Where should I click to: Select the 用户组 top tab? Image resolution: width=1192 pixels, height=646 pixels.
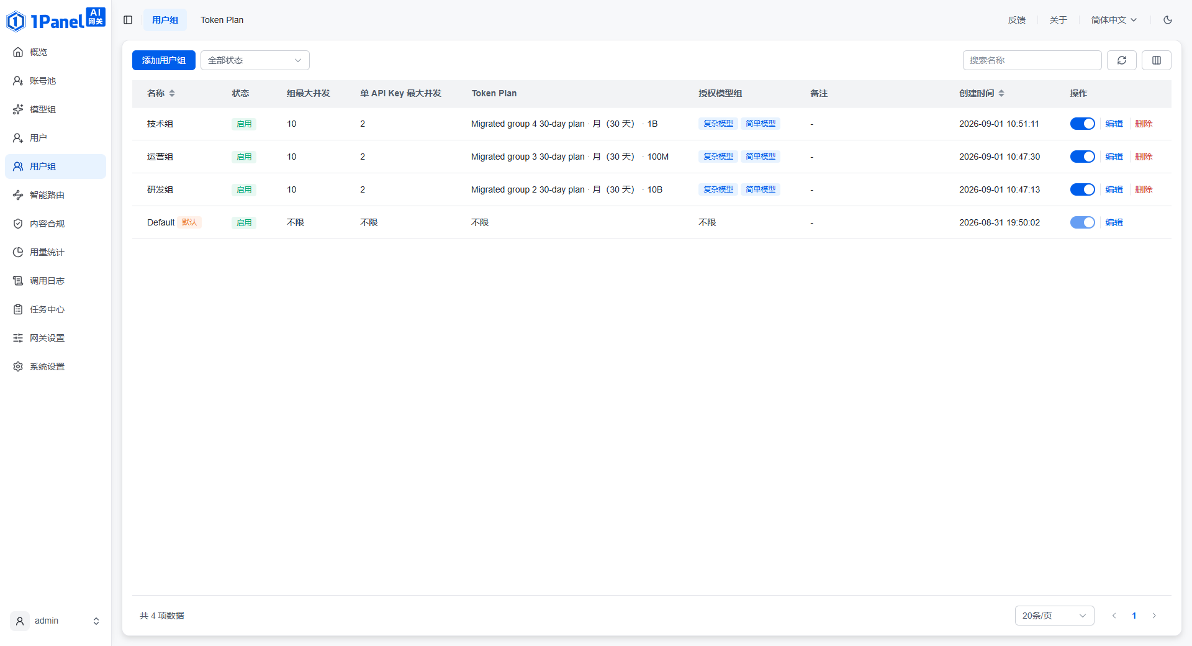point(165,20)
